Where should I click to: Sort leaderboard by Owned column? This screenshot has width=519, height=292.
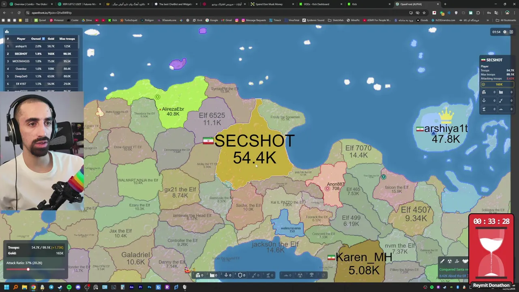[x=38, y=39]
